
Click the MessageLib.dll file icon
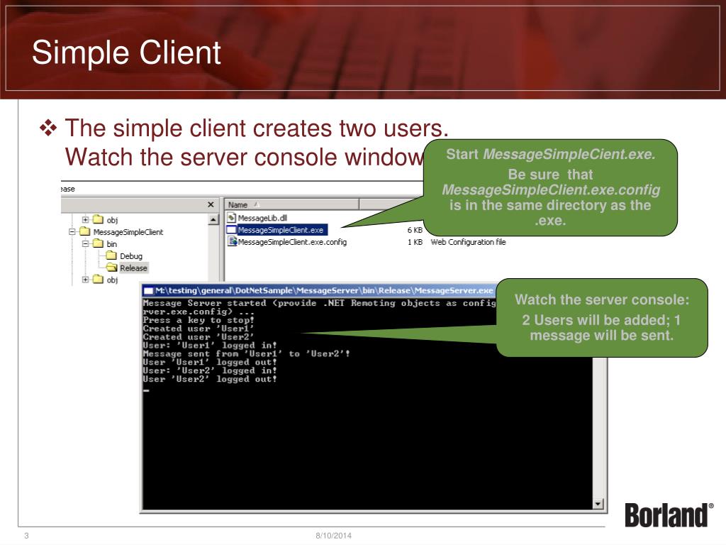coord(232,218)
